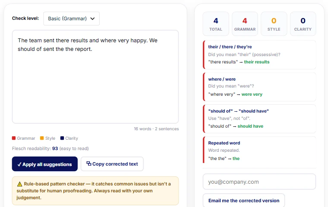Accept the 'should have' correction
328x207 pixels.
click(x=250, y=126)
